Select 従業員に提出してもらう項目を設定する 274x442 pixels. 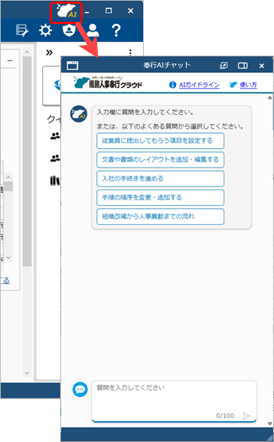pyautogui.click(x=160, y=141)
